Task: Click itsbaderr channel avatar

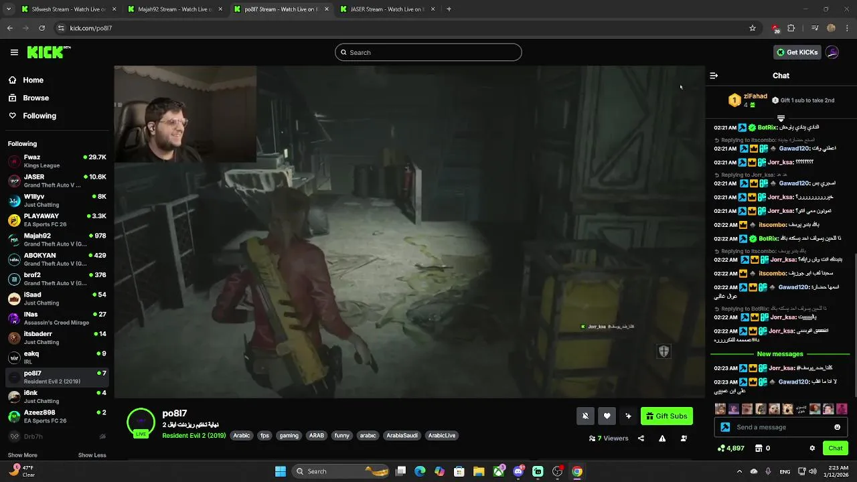Action: coord(14,338)
